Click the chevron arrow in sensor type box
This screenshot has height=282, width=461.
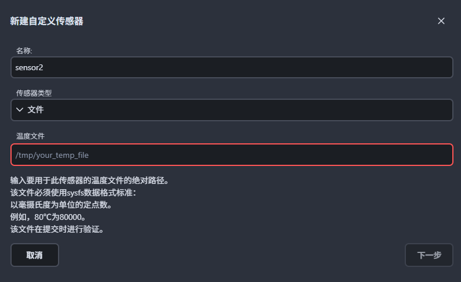coord(20,110)
